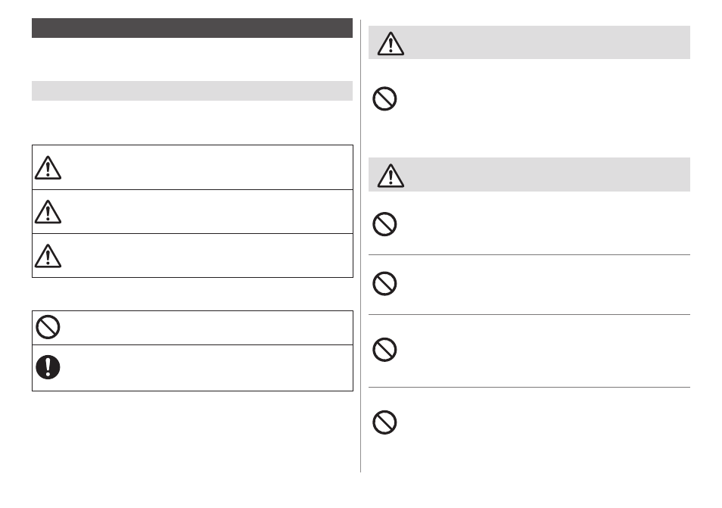The height and width of the screenshot is (508, 722).
Task: Click the second prohibition icon under the second banner
Action: tap(384, 283)
